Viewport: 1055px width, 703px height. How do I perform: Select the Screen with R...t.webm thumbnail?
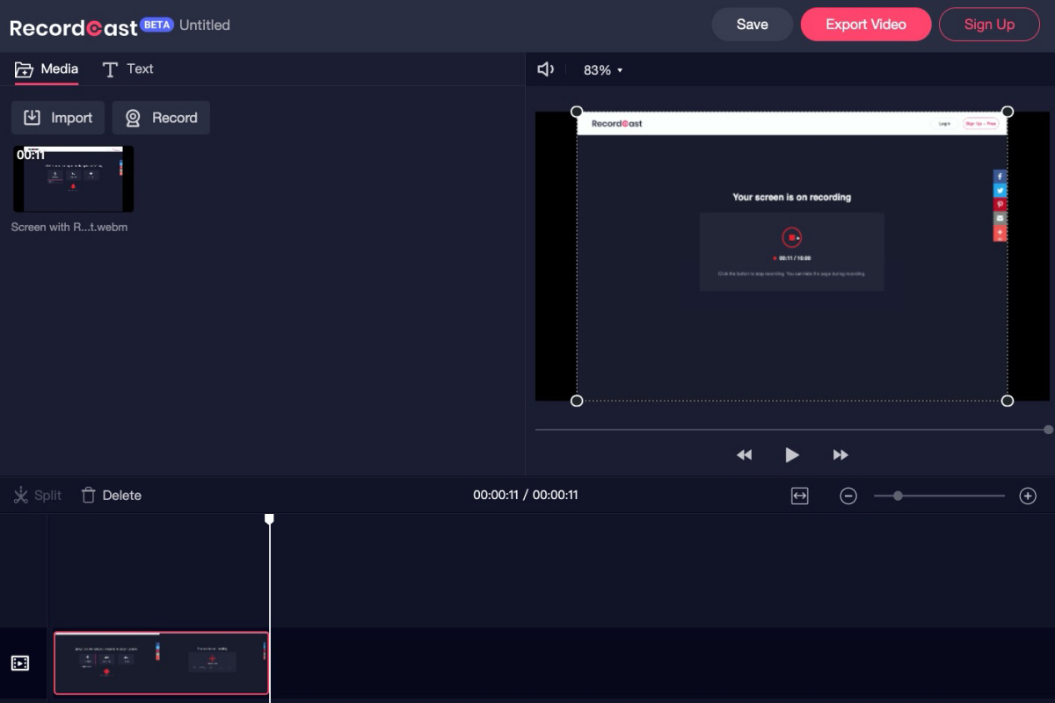tap(74, 179)
